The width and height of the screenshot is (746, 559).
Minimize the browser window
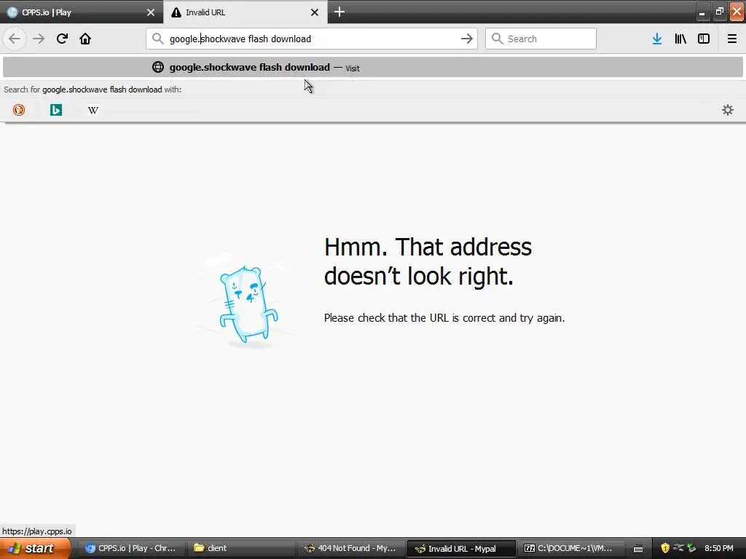coord(702,12)
